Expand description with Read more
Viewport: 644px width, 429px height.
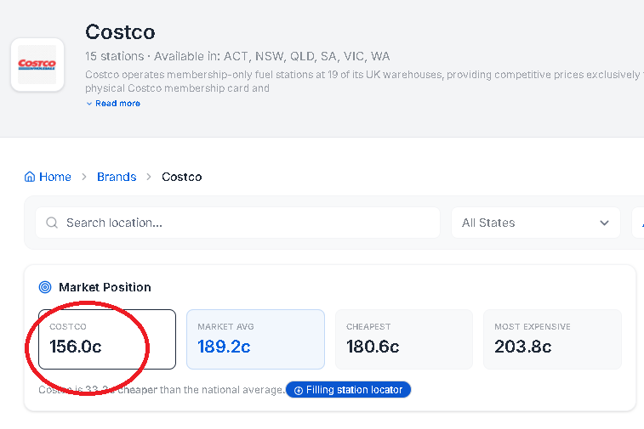tap(117, 104)
